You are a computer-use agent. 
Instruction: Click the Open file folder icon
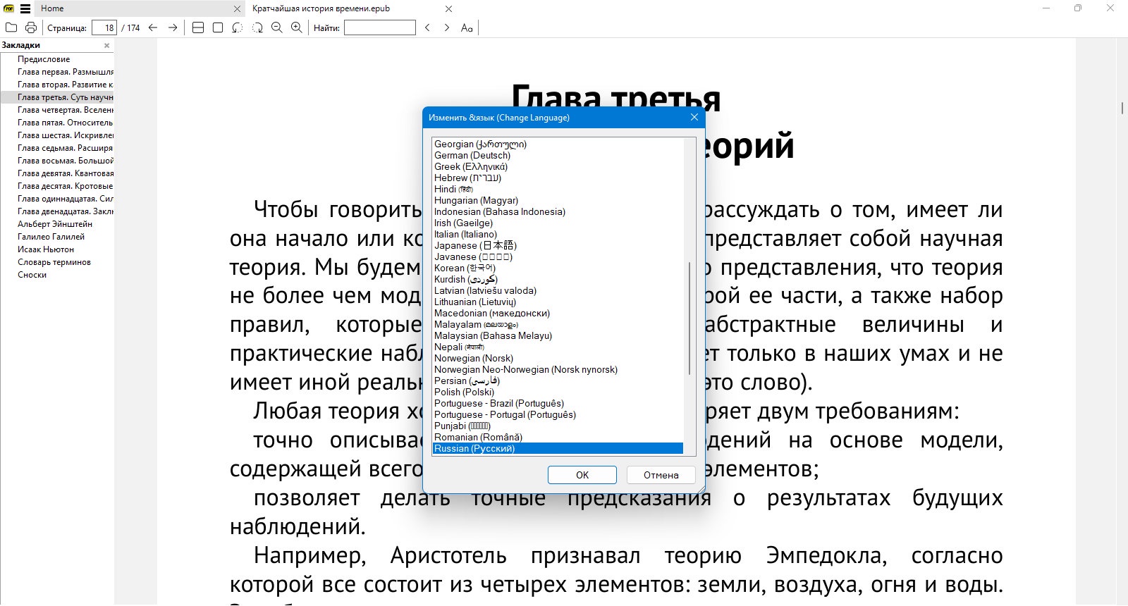(x=11, y=27)
